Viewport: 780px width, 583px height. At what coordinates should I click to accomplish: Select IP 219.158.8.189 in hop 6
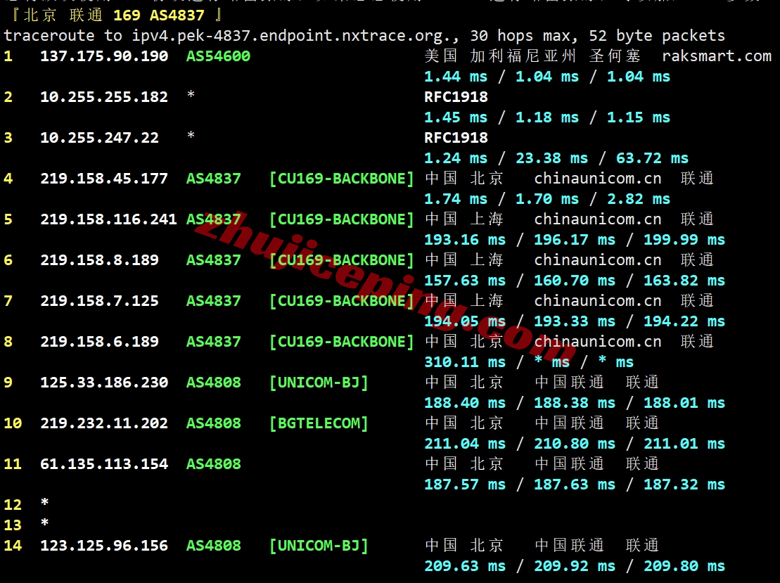point(99,260)
